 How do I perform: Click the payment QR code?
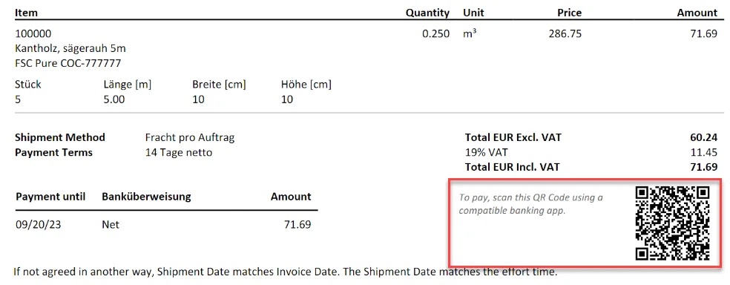tap(672, 223)
